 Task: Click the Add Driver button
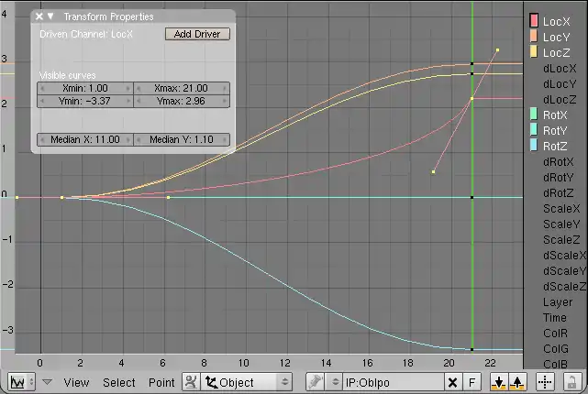[x=197, y=34]
